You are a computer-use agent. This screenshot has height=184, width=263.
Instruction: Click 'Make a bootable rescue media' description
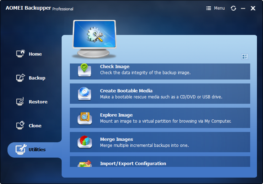pyautogui.click(x=161, y=97)
